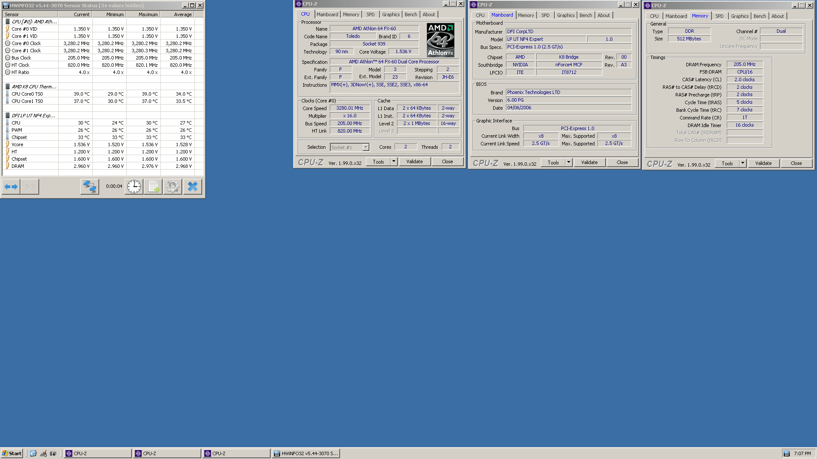Switch to Memory tab in the processor CPU-Z window
817x459 pixels.
(x=351, y=14)
